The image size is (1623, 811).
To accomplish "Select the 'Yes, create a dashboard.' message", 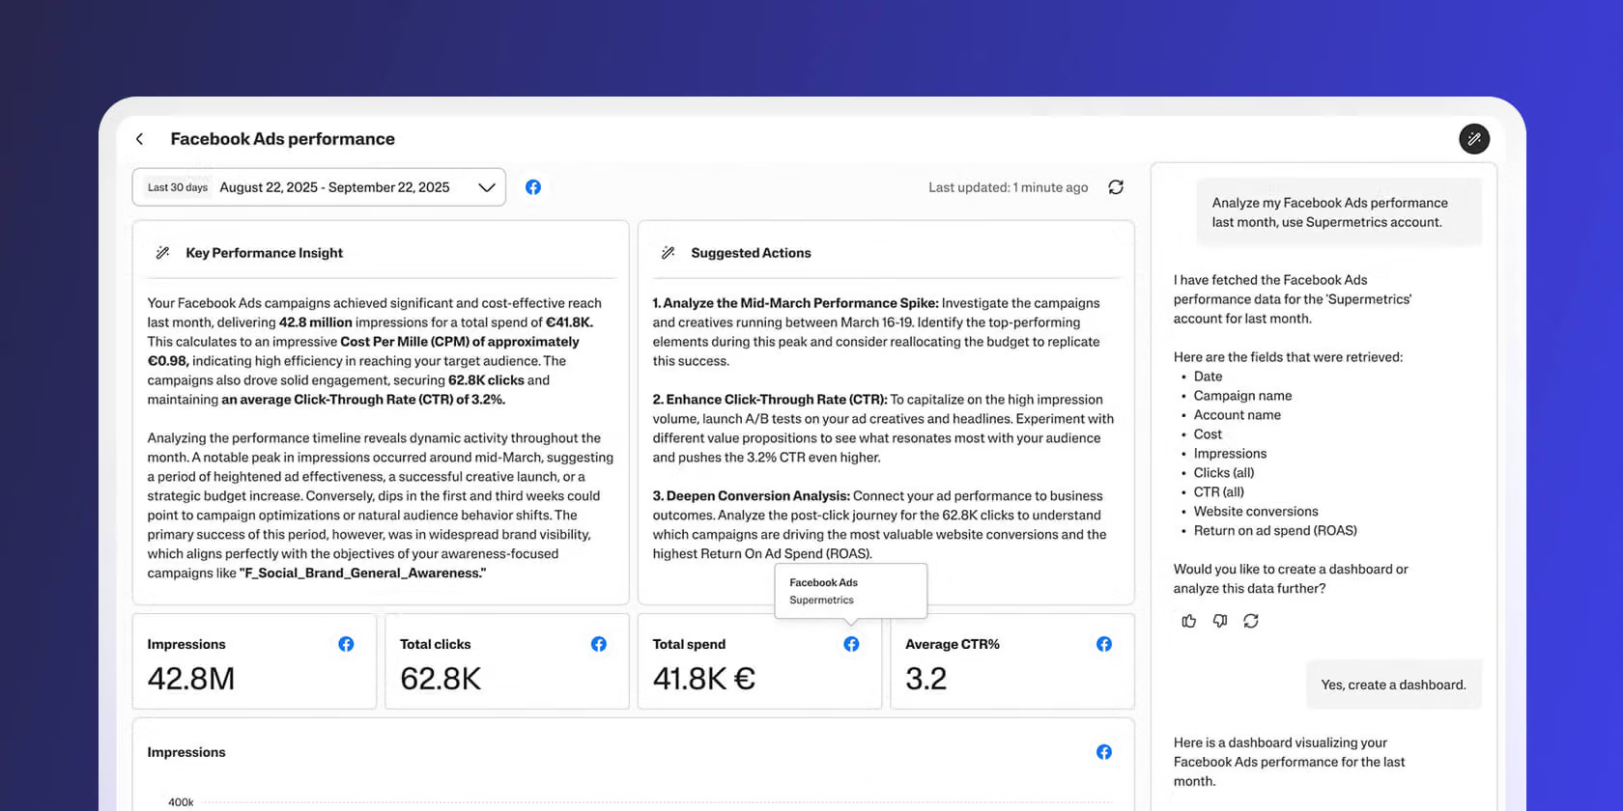I will pyautogui.click(x=1393, y=685).
